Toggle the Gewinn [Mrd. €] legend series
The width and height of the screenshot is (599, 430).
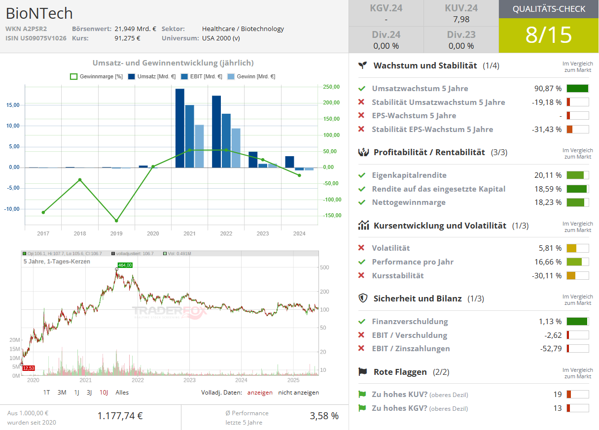[251, 76]
